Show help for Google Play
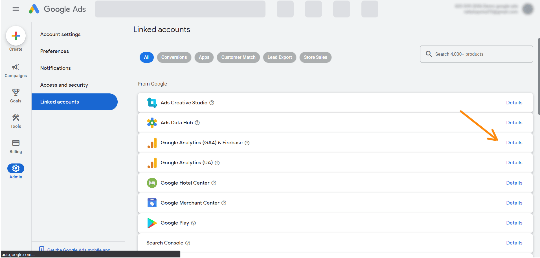540x258 pixels. pyautogui.click(x=193, y=223)
